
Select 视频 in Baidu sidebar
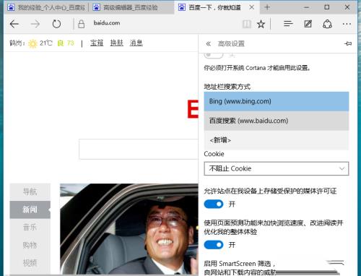[x=30, y=263]
